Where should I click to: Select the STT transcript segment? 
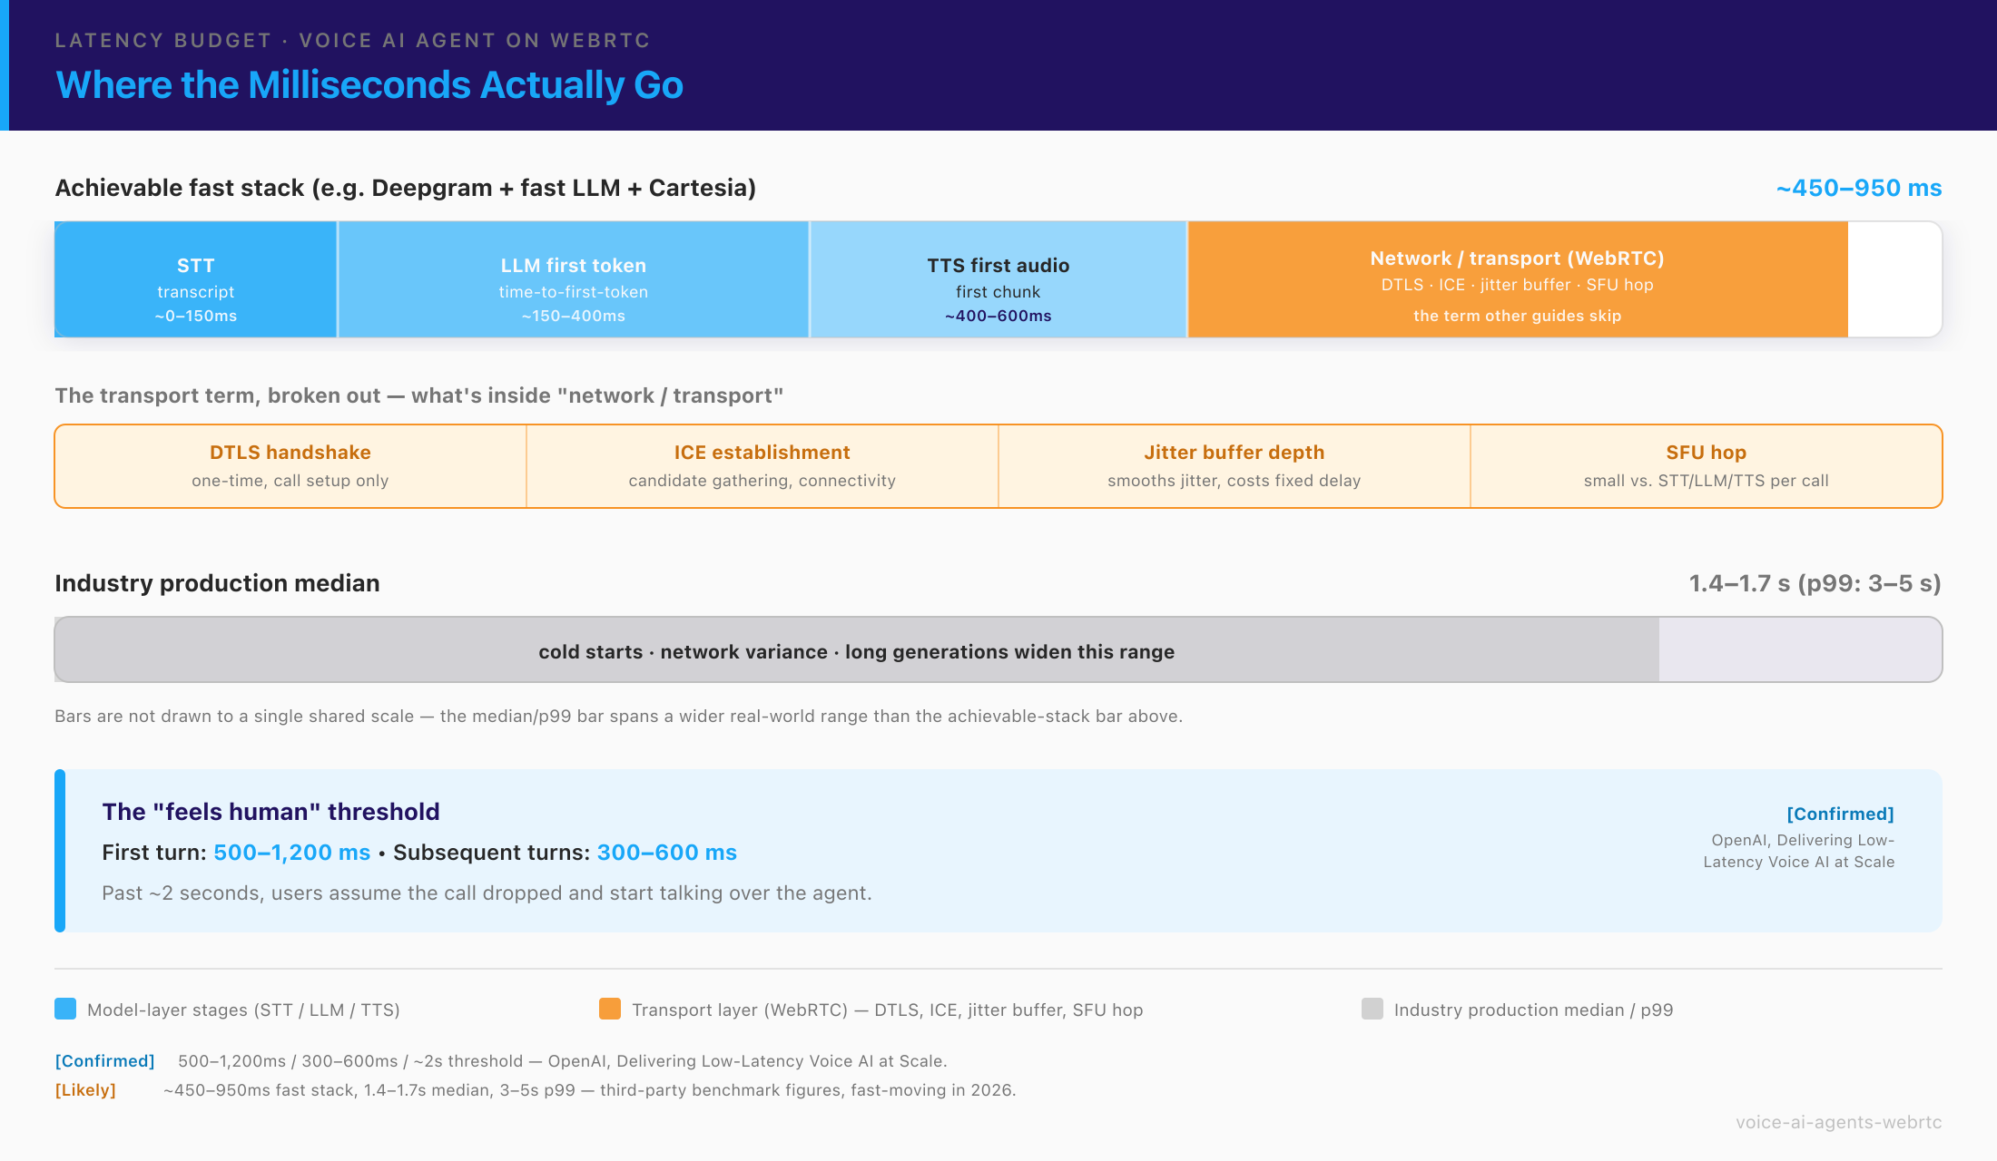[196, 279]
